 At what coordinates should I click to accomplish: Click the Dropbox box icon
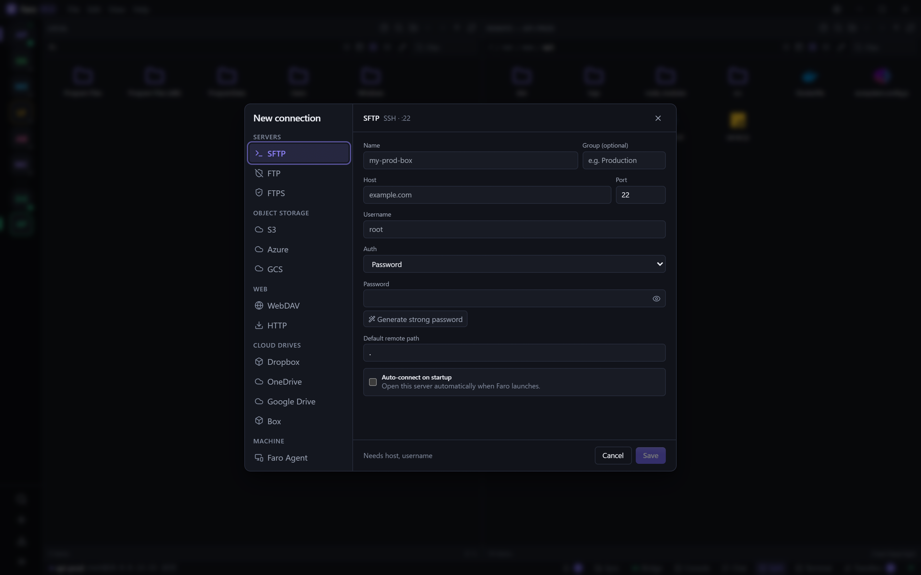click(x=259, y=362)
